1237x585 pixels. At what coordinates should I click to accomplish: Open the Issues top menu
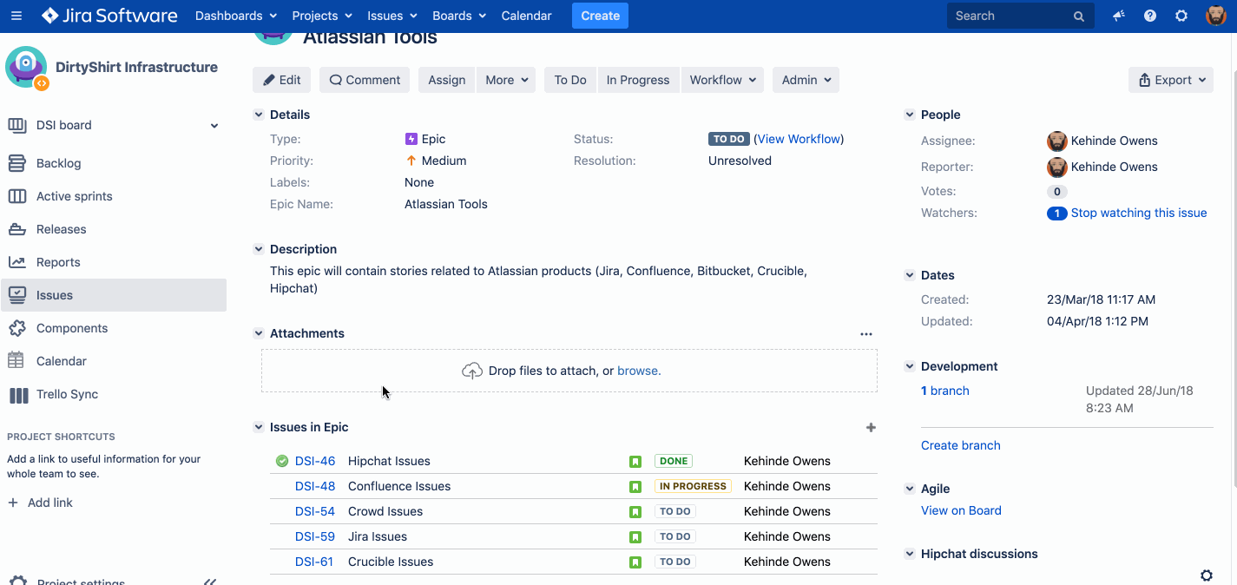[x=392, y=16]
